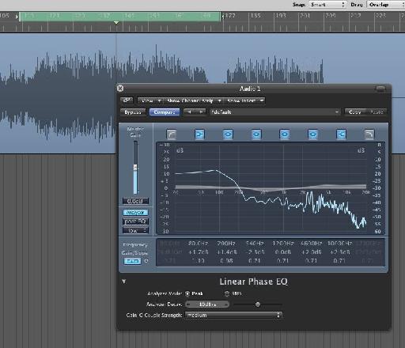This screenshot has height=348, width=405.
Task: Switch analyzer post EQ button
Action: [x=135, y=221]
